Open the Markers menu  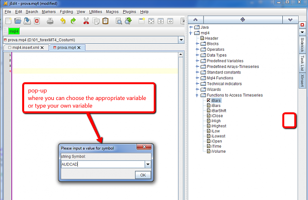pyautogui.click(x=48, y=12)
